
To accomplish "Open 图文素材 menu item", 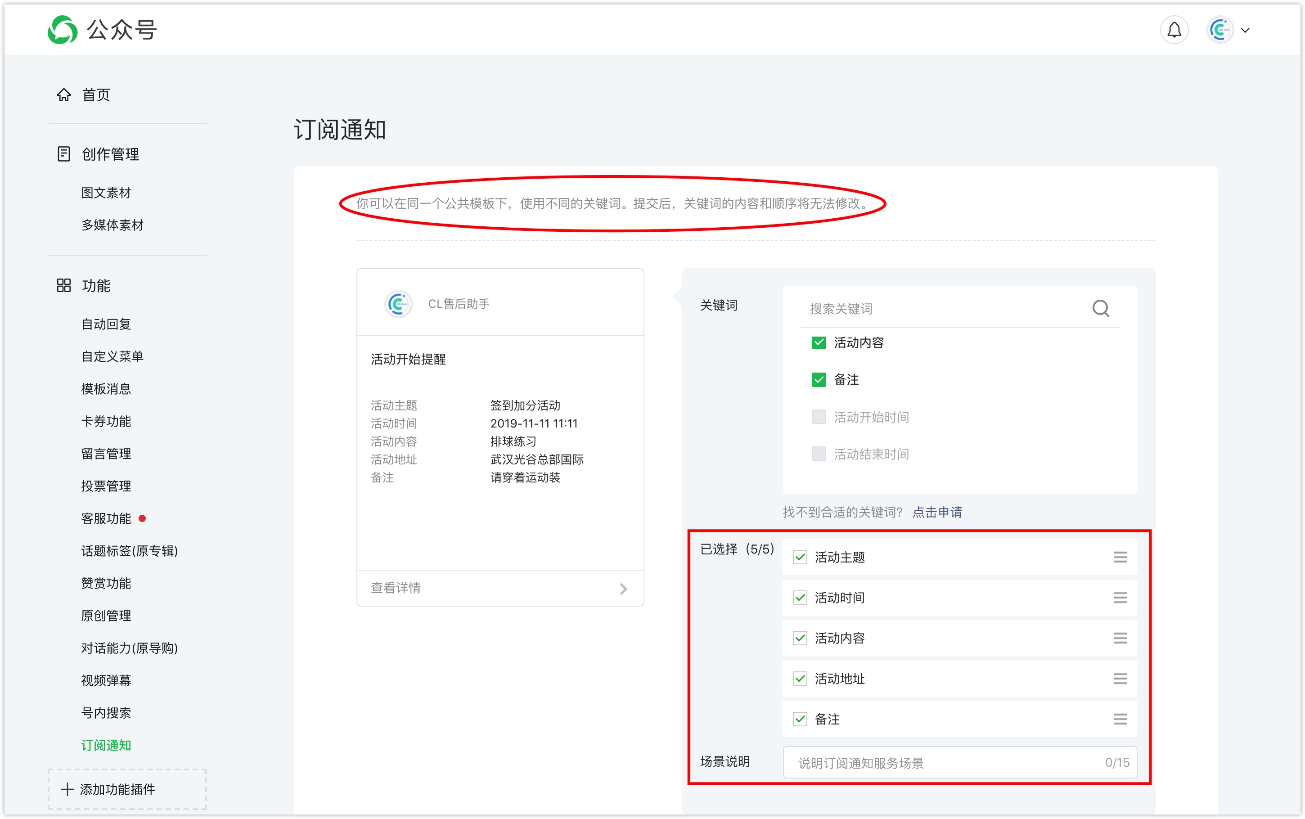I will [x=106, y=192].
